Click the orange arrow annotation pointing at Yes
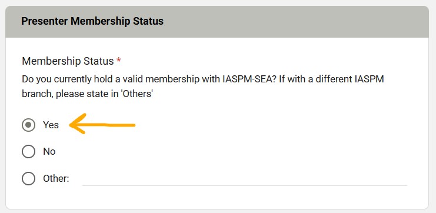Viewport: 436px width, 213px height. point(102,124)
